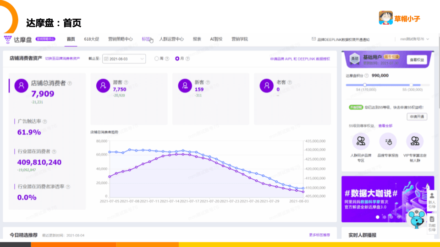This screenshot has height=247, width=440.
Task: Click the 高专权益 gold badge
Action: 391,57
